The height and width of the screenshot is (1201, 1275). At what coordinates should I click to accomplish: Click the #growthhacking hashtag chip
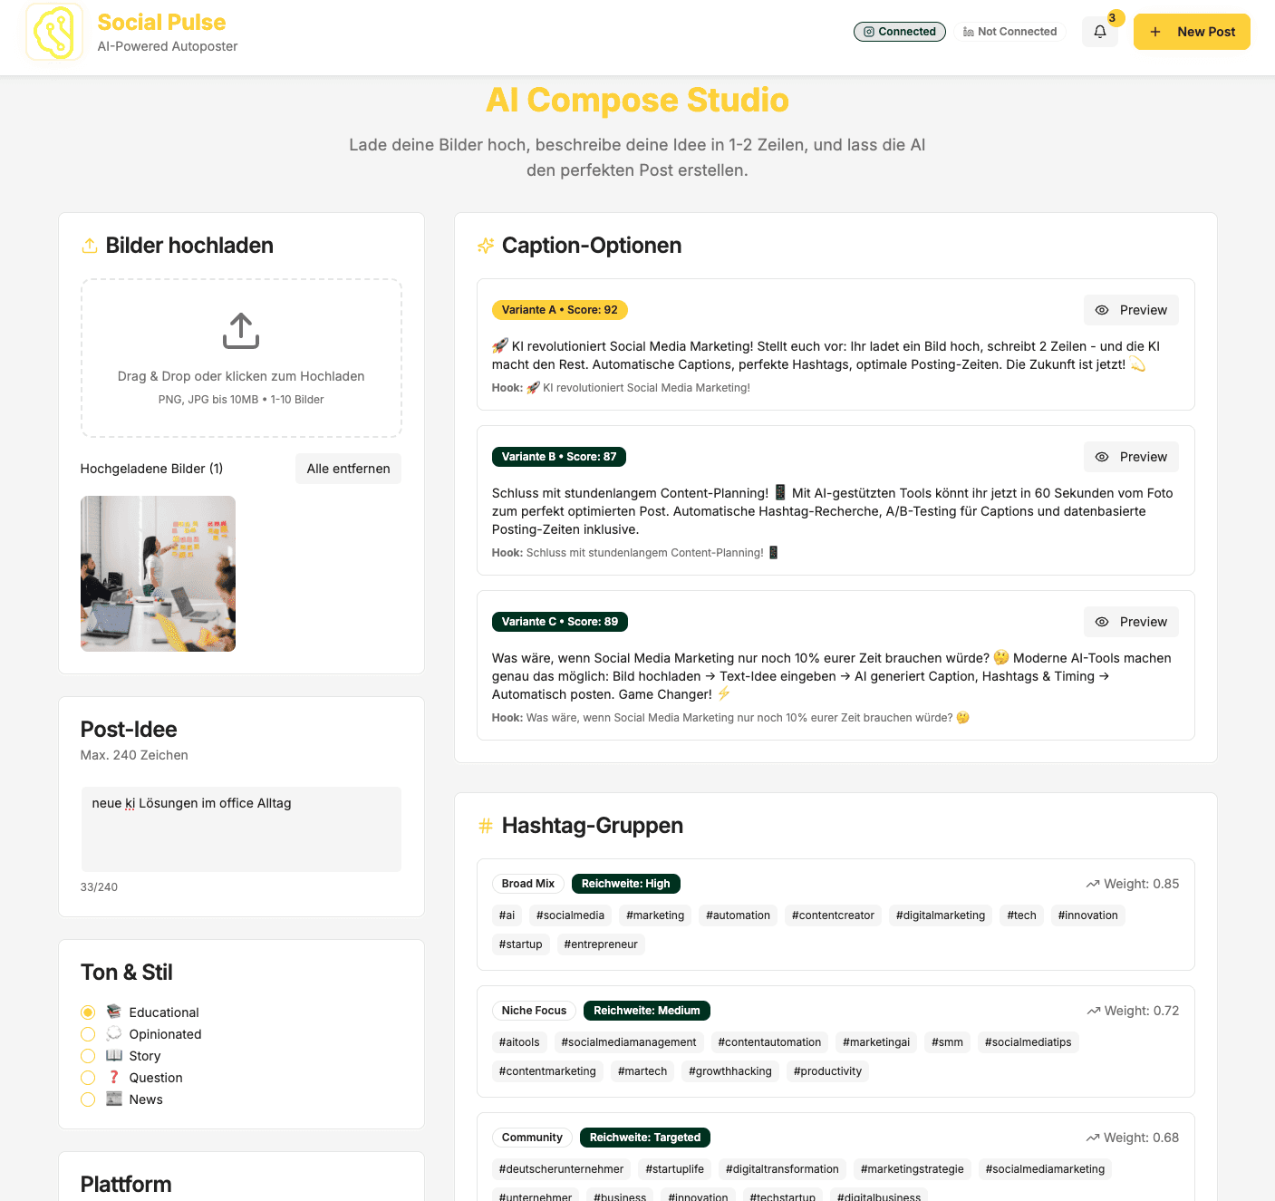point(730,1071)
